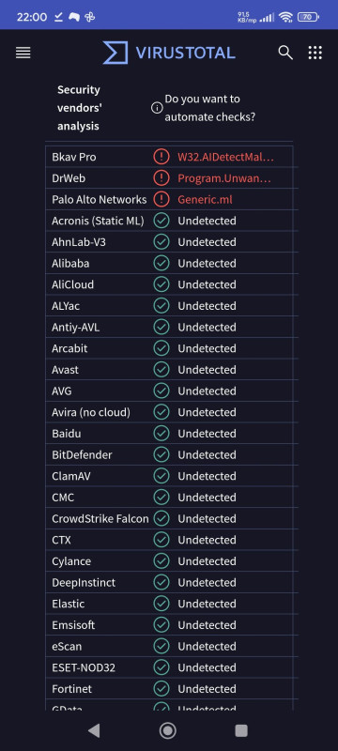This screenshot has height=751, width=338.
Task: Tap the Android home circle button
Action: pos(167,730)
